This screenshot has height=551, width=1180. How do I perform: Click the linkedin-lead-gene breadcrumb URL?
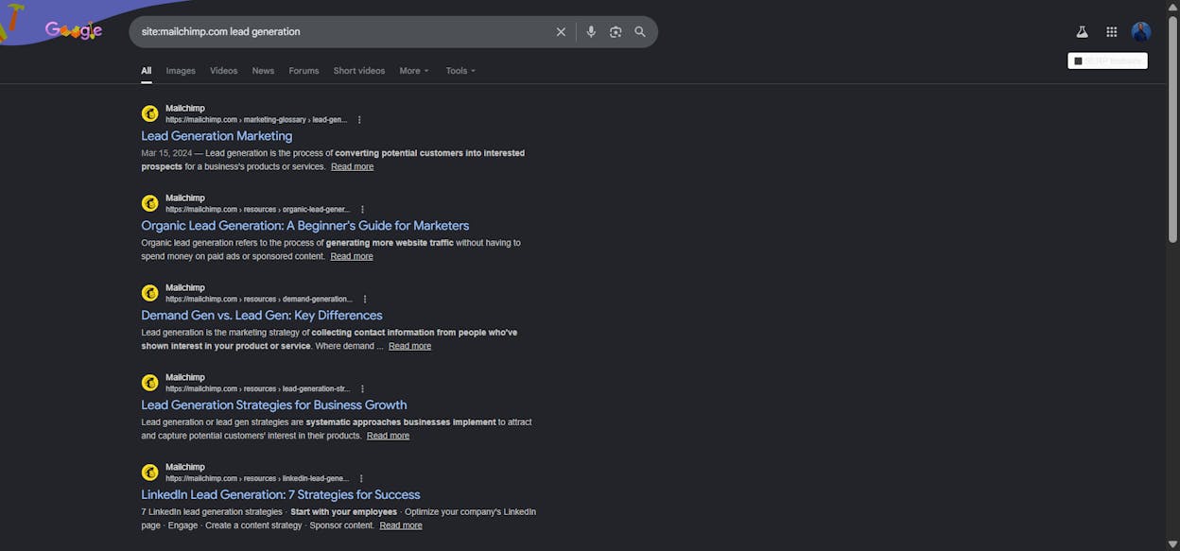257,479
